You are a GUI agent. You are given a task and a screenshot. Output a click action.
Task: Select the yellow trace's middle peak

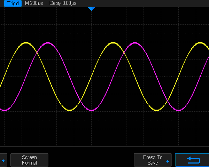coord(113,43)
